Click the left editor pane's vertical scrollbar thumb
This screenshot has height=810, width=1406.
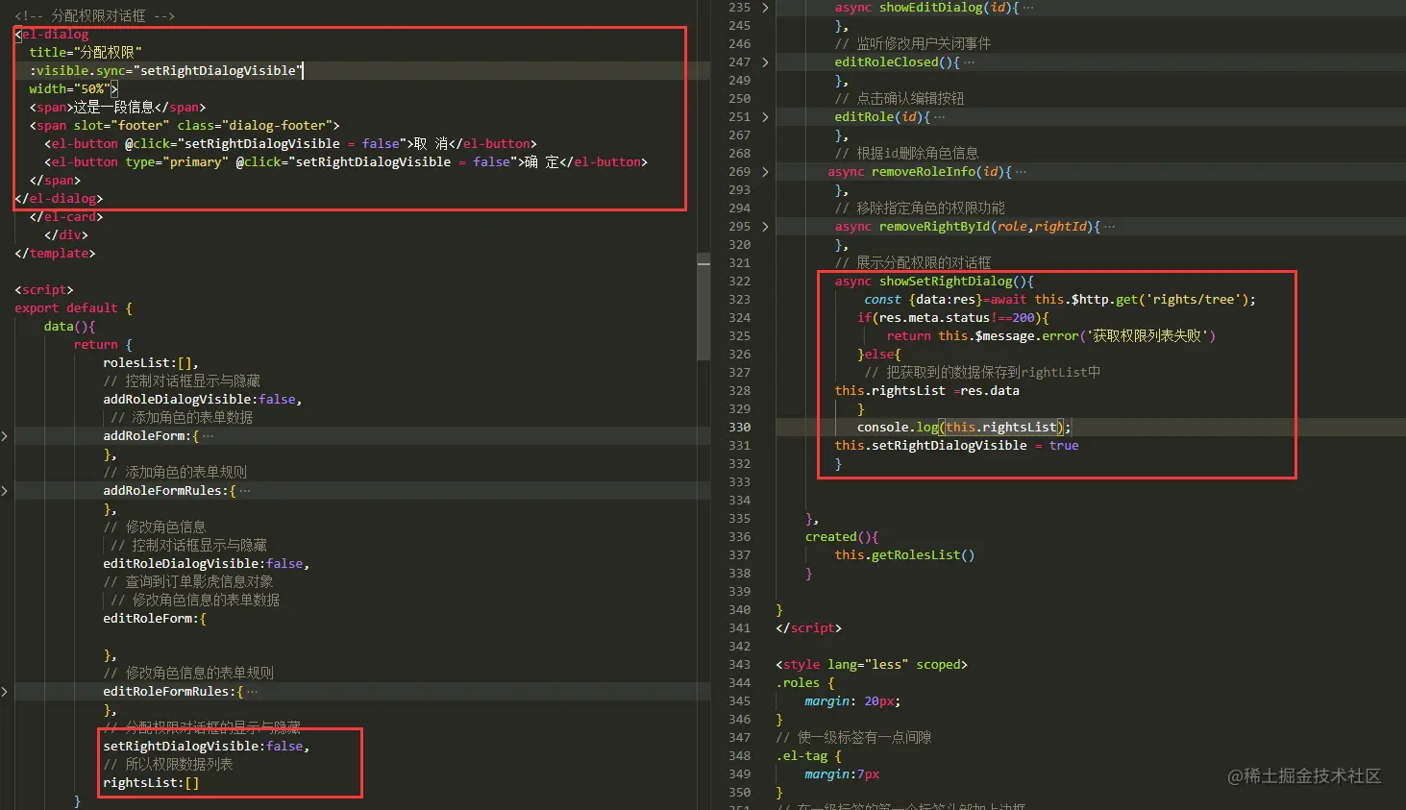click(703, 307)
